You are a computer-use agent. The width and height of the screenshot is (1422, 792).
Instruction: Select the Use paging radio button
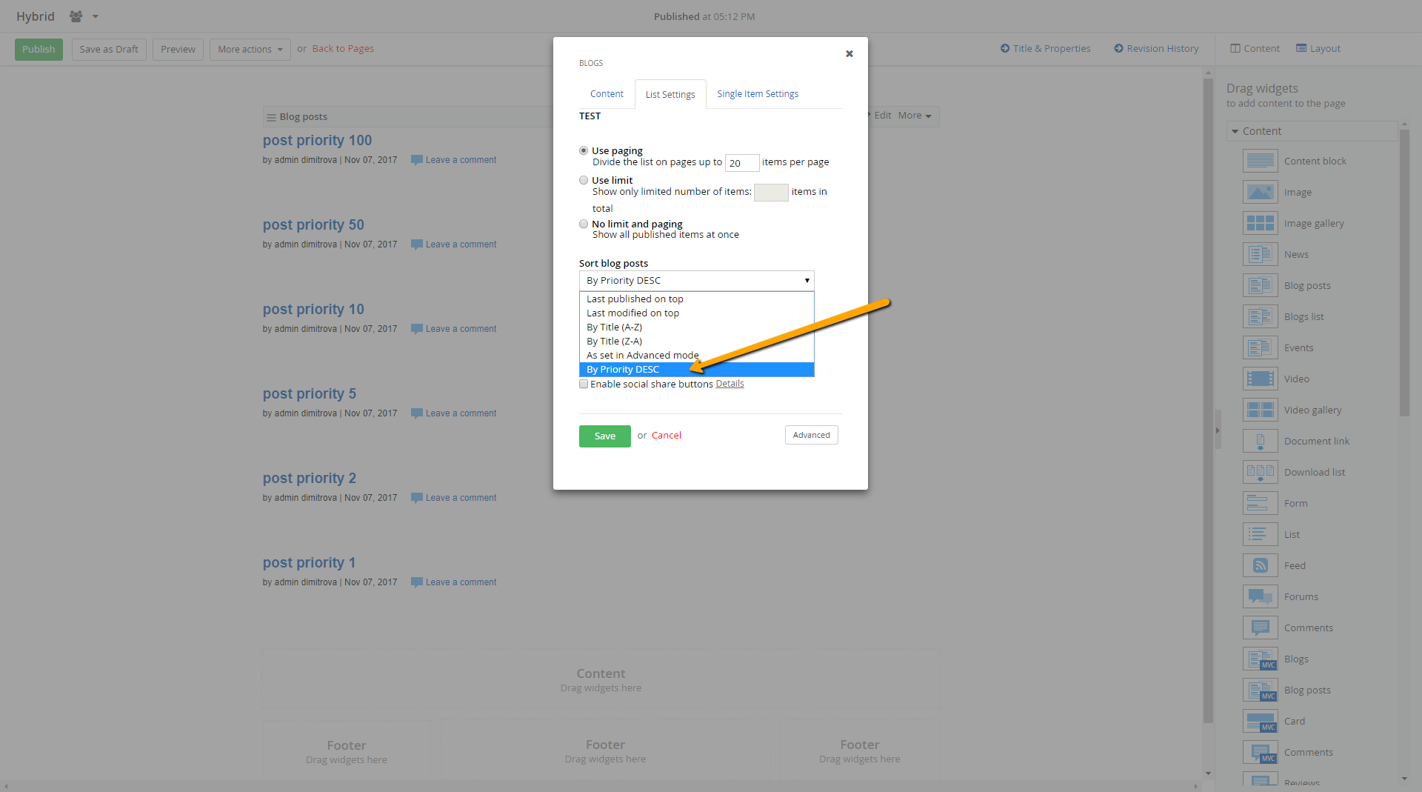click(x=584, y=150)
